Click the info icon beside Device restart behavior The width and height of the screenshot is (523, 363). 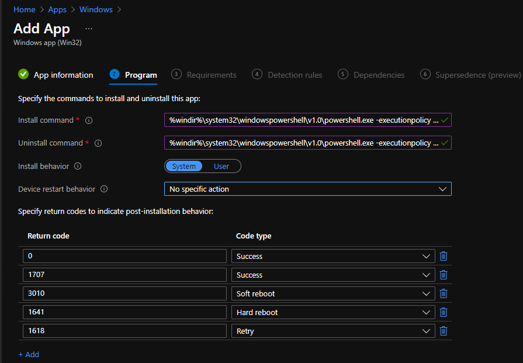click(x=105, y=189)
